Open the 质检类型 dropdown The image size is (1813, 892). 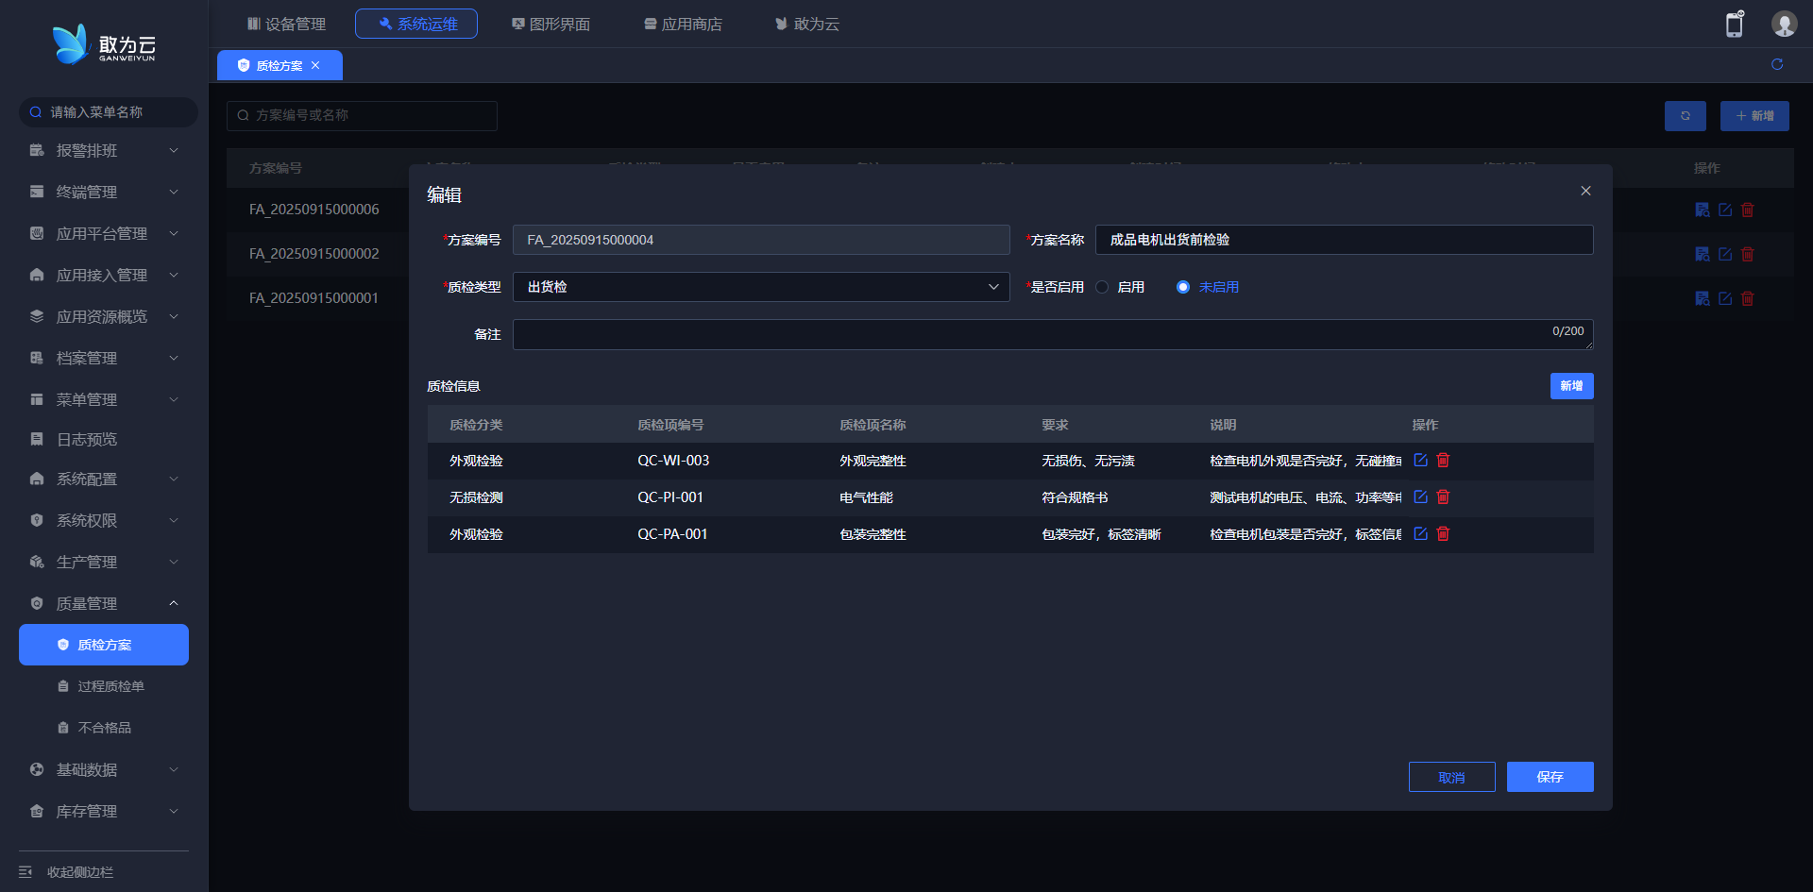[760, 287]
